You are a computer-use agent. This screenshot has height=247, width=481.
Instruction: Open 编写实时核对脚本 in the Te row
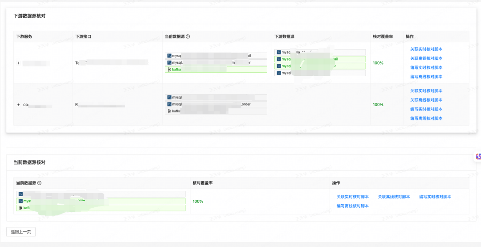(426, 68)
